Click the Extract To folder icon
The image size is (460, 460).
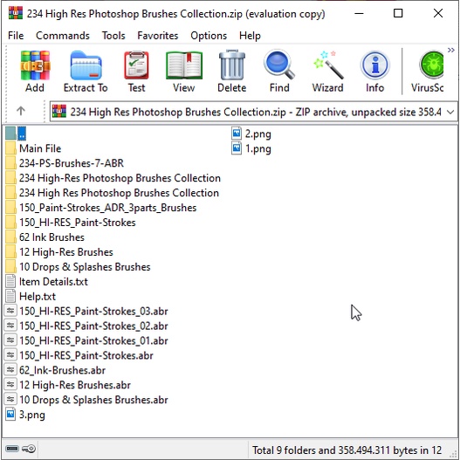(x=86, y=65)
